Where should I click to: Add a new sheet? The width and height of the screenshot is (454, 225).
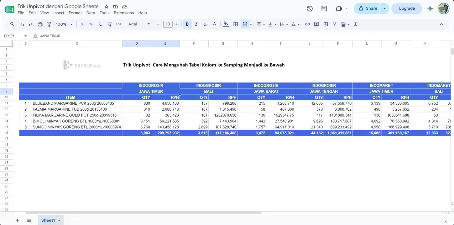[x=17, y=220]
